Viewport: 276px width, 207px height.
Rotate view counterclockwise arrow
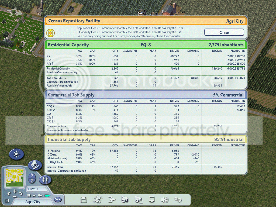click(9, 194)
